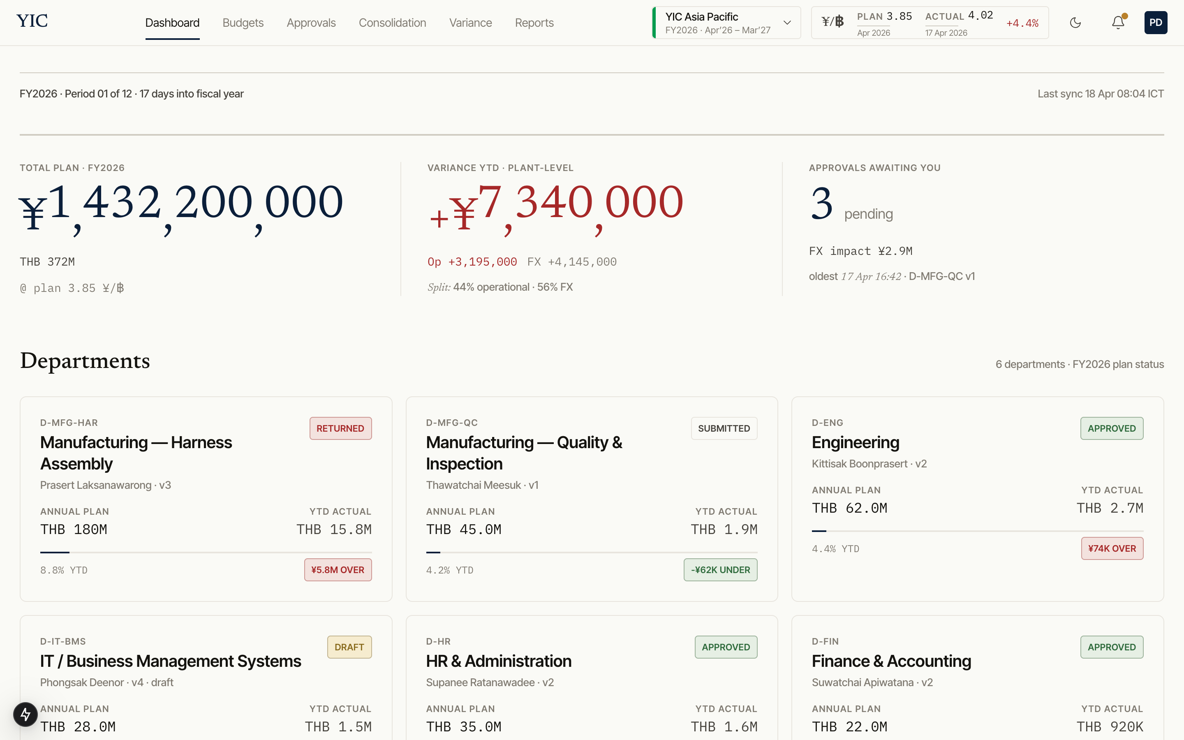Switch to the Budgets tab
This screenshot has height=740, width=1184.
[243, 23]
